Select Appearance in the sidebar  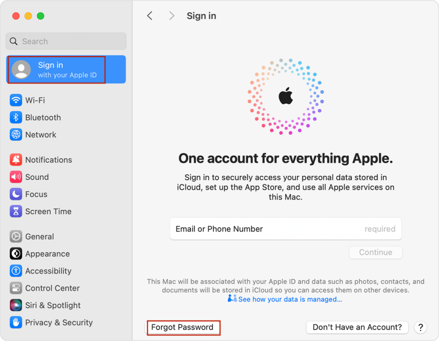pyautogui.click(x=47, y=254)
